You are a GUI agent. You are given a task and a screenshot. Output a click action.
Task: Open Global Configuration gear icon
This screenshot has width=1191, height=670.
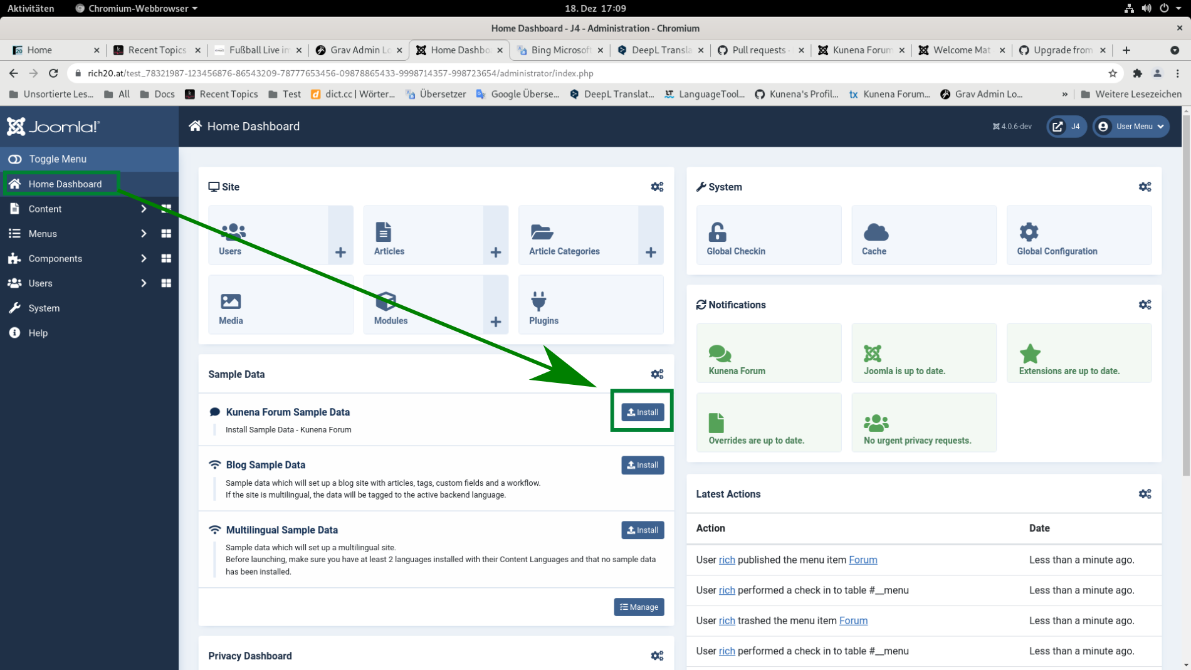coord(1028,233)
